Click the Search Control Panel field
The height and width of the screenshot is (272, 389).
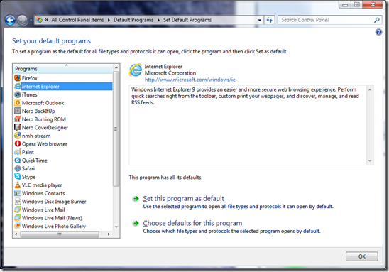click(x=327, y=20)
